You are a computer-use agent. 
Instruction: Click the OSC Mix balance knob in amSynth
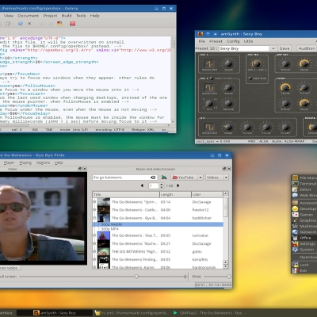pos(257,63)
